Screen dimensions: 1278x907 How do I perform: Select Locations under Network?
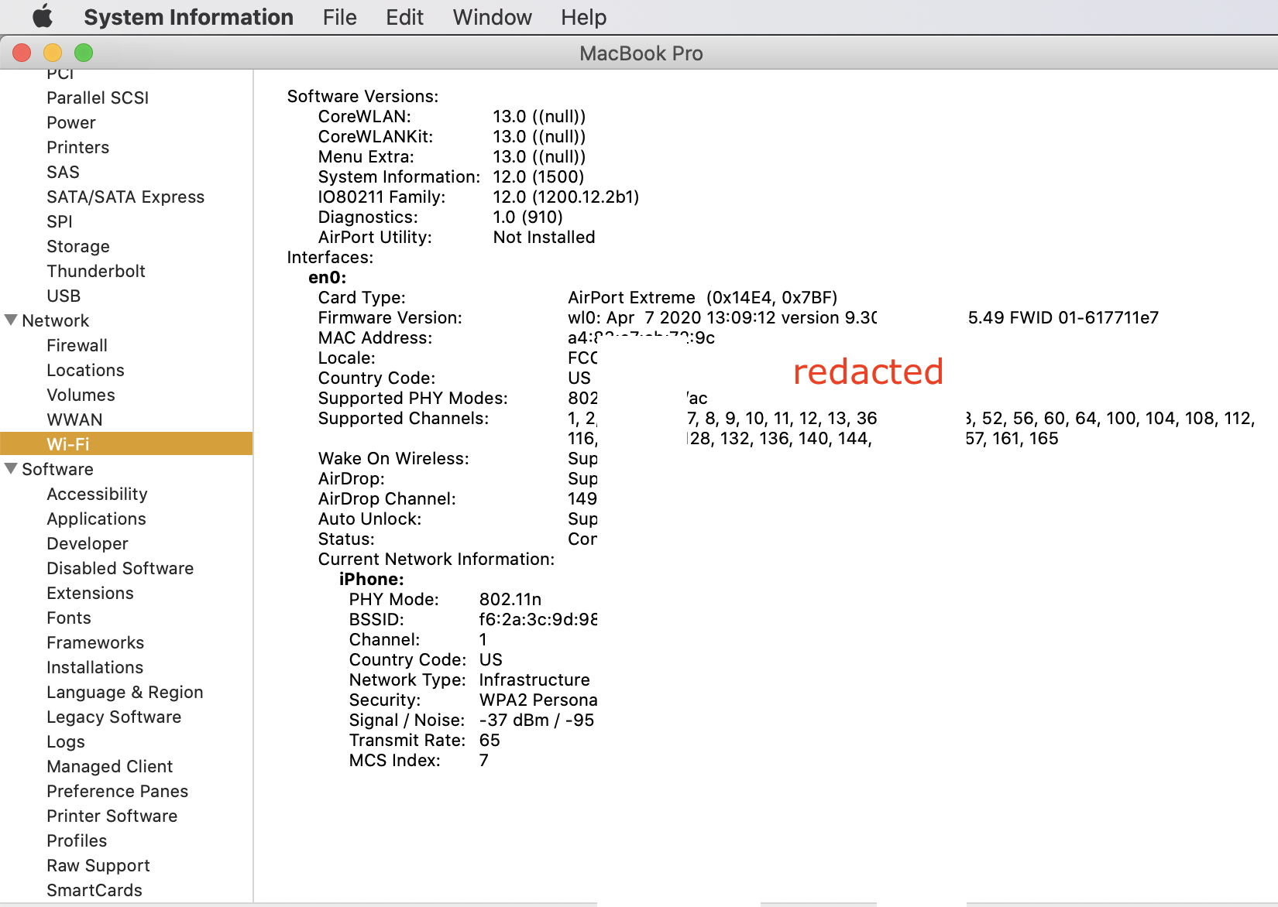coord(85,370)
